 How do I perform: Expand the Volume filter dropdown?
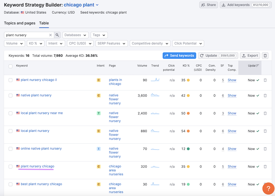pos(14,43)
